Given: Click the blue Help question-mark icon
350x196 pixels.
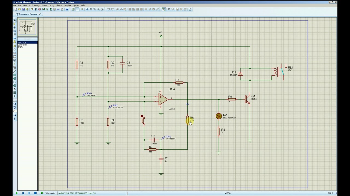Looking at the screenshot, I should click(67, 9).
